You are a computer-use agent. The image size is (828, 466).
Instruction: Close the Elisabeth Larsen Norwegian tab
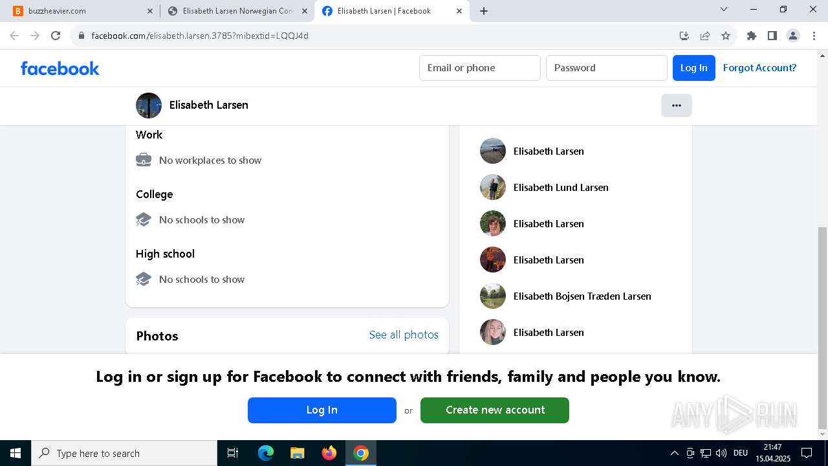[305, 11]
